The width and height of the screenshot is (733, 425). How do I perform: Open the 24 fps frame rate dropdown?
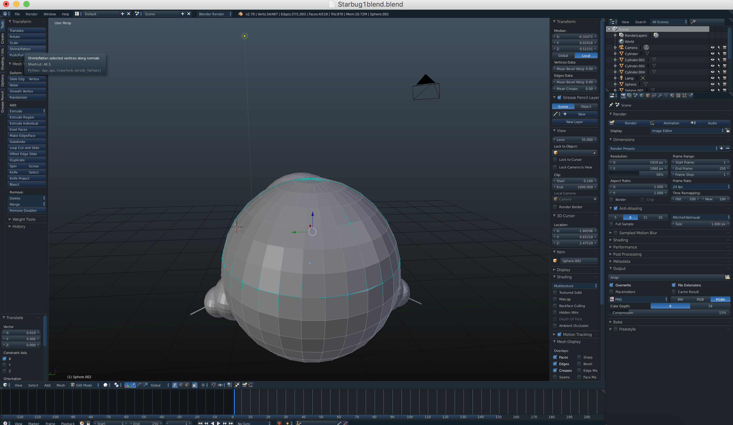click(700, 187)
